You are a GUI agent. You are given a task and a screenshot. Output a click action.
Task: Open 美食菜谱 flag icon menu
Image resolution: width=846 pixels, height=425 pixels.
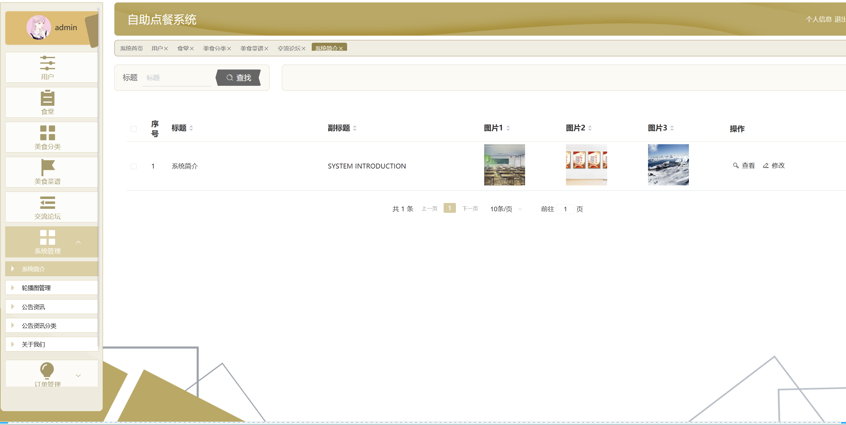point(47,168)
